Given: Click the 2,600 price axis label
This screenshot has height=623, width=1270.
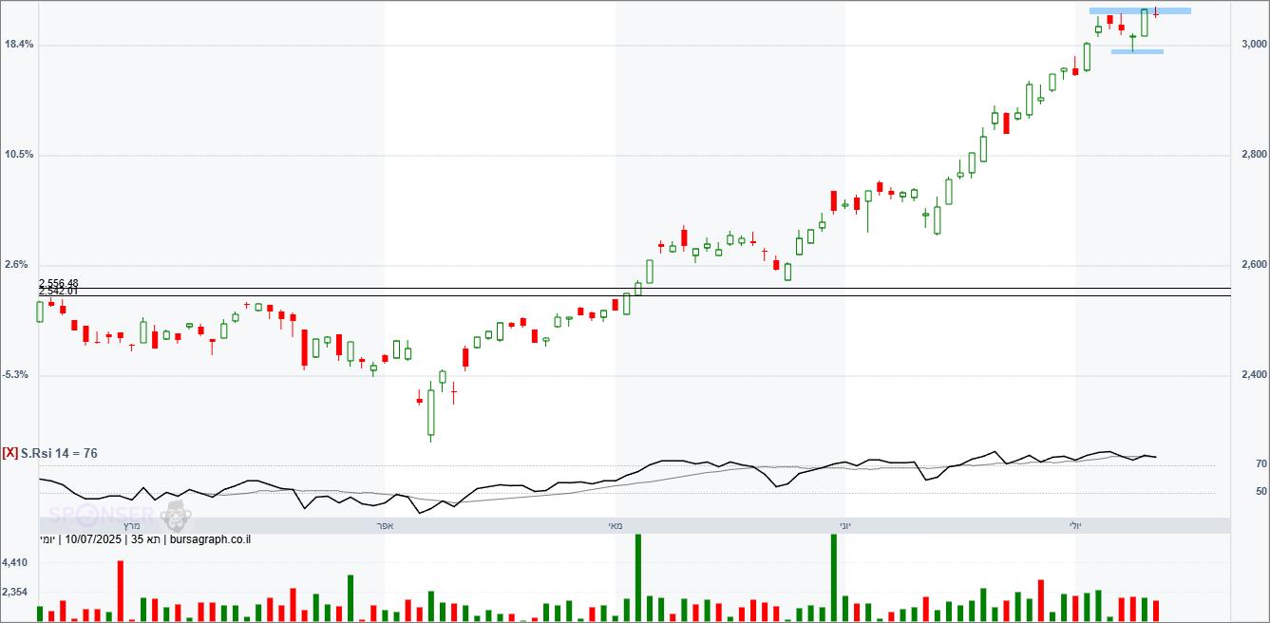Looking at the screenshot, I should pyautogui.click(x=1254, y=265).
